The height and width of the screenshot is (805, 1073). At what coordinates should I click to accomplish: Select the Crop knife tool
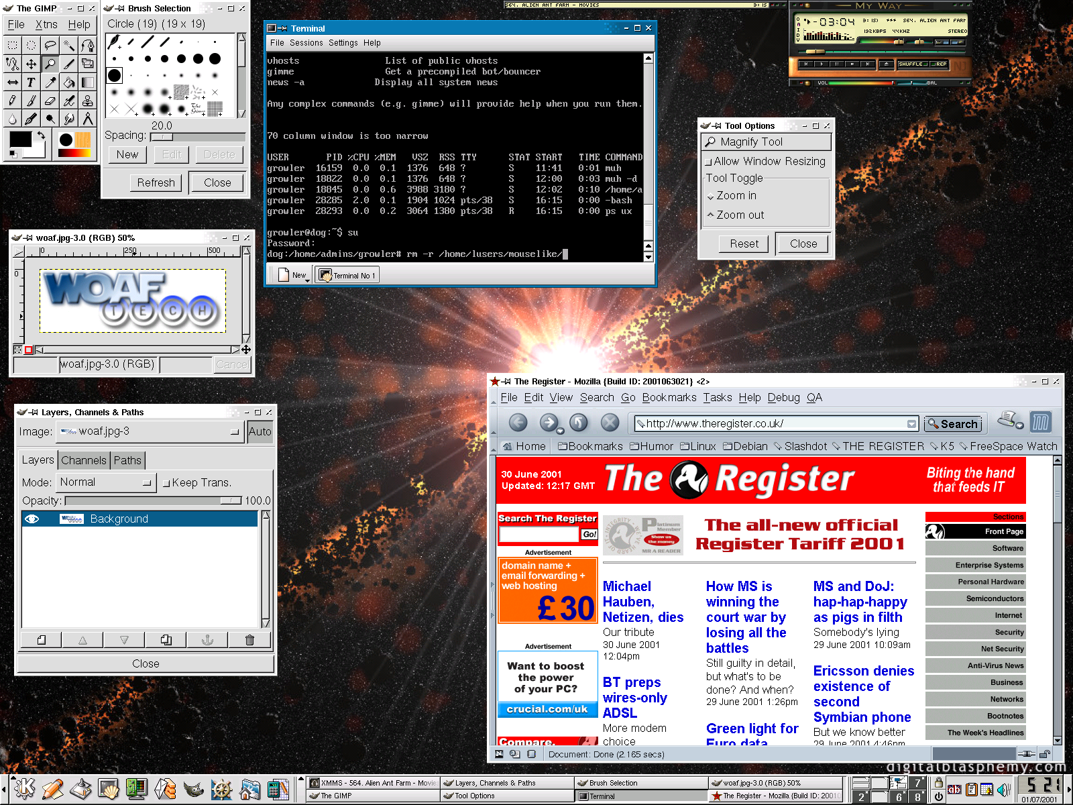click(x=68, y=64)
